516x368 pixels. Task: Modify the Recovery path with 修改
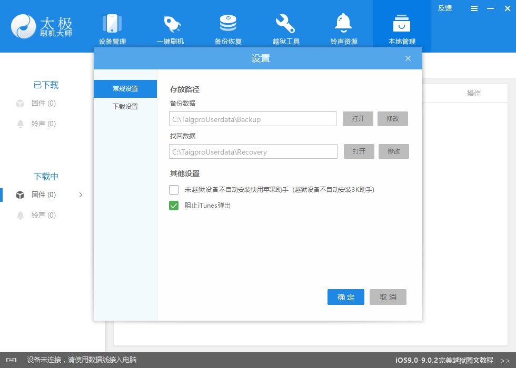394,151
